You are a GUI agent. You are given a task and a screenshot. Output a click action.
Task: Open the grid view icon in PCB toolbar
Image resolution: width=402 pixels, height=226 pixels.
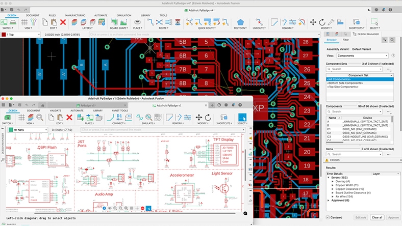(x=24, y=22)
